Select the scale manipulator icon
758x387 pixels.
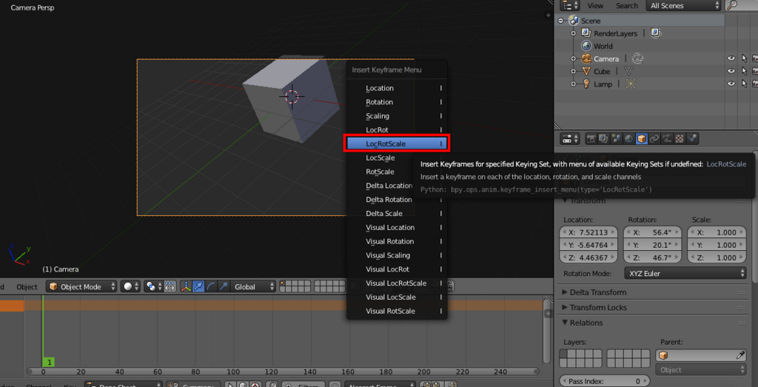click(223, 286)
